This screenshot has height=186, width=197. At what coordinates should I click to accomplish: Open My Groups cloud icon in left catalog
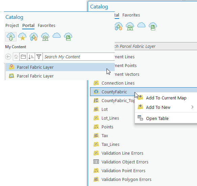(34, 37)
